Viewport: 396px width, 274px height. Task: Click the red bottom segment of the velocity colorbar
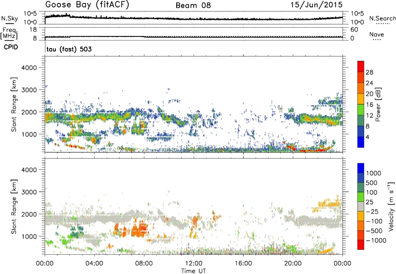[361, 245]
